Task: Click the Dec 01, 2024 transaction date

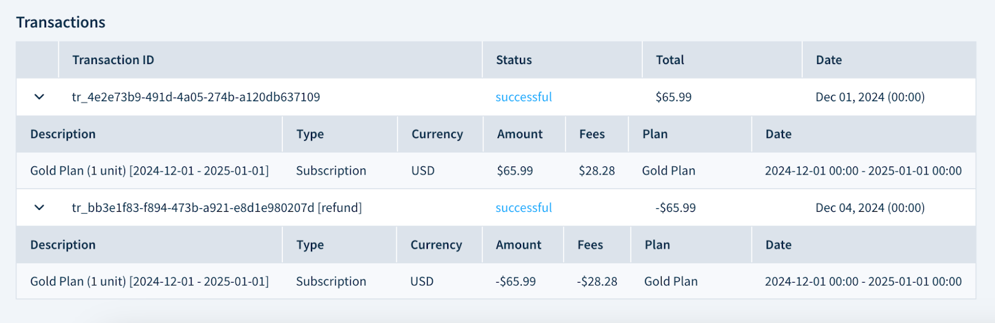Action: point(870,97)
